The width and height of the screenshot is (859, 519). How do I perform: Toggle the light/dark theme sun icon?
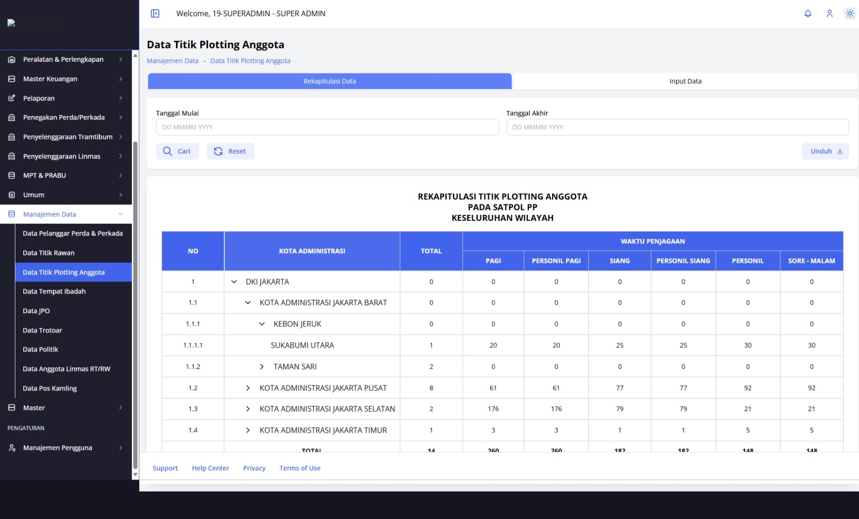coord(850,13)
